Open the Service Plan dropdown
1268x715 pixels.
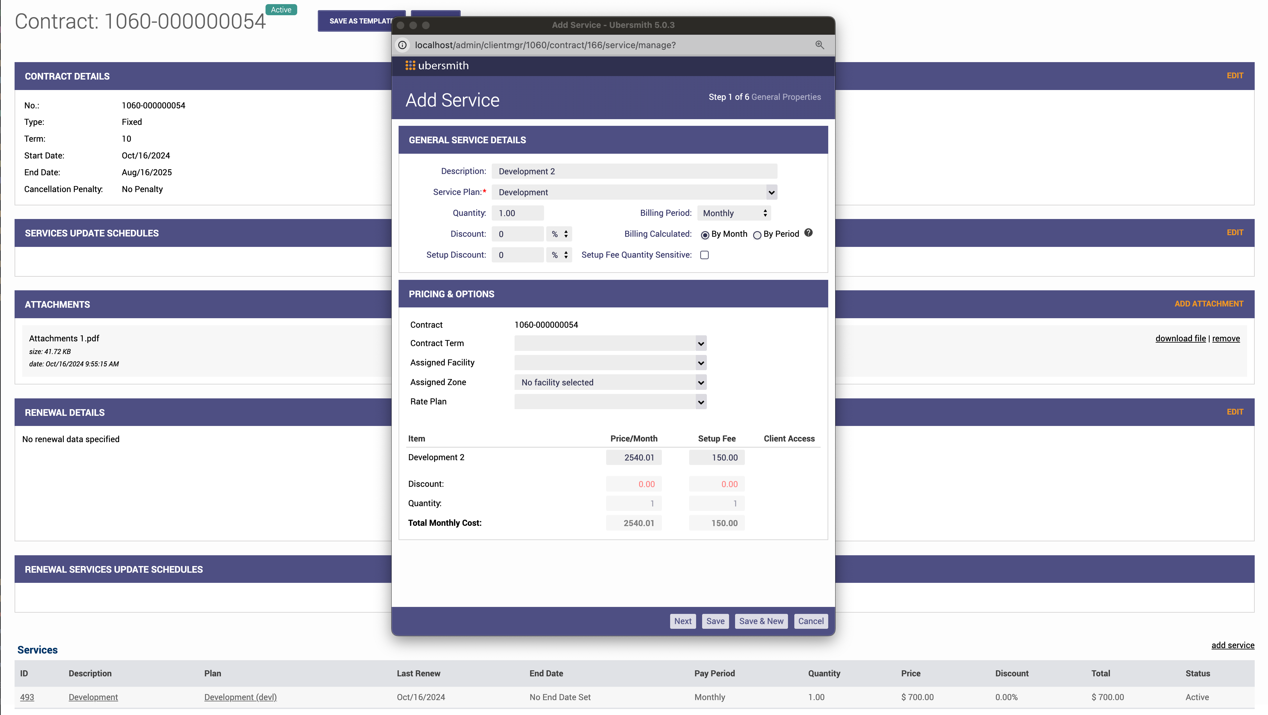(634, 192)
